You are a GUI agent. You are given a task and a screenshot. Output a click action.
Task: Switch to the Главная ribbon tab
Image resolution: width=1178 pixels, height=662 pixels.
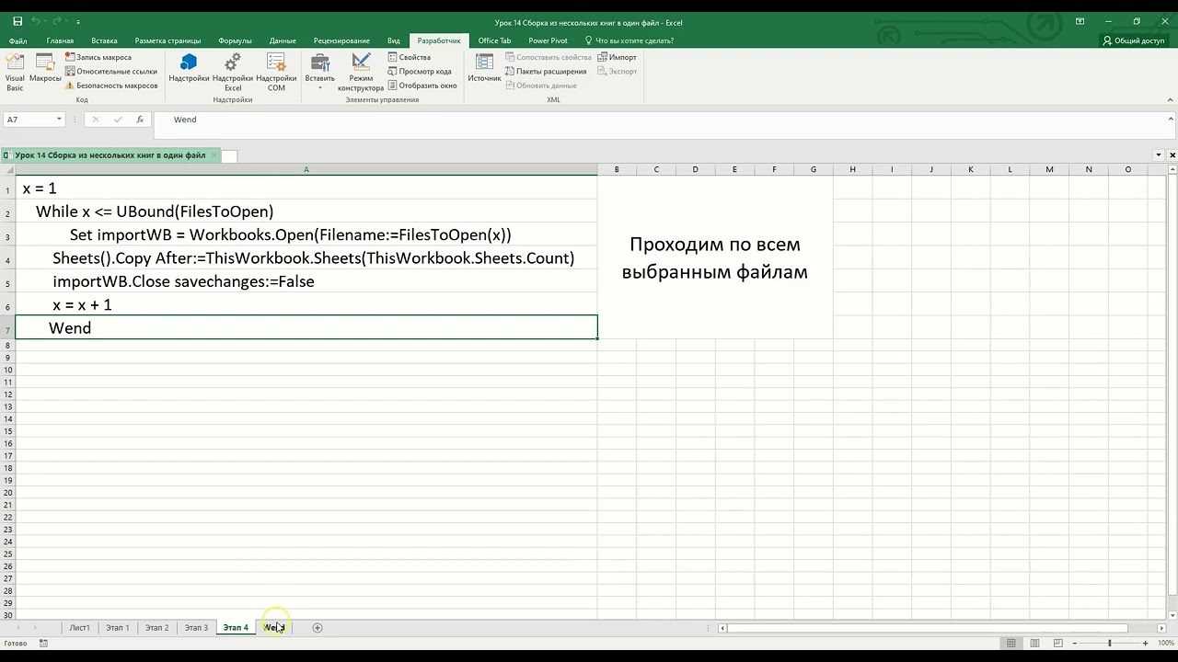(x=60, y=40)
